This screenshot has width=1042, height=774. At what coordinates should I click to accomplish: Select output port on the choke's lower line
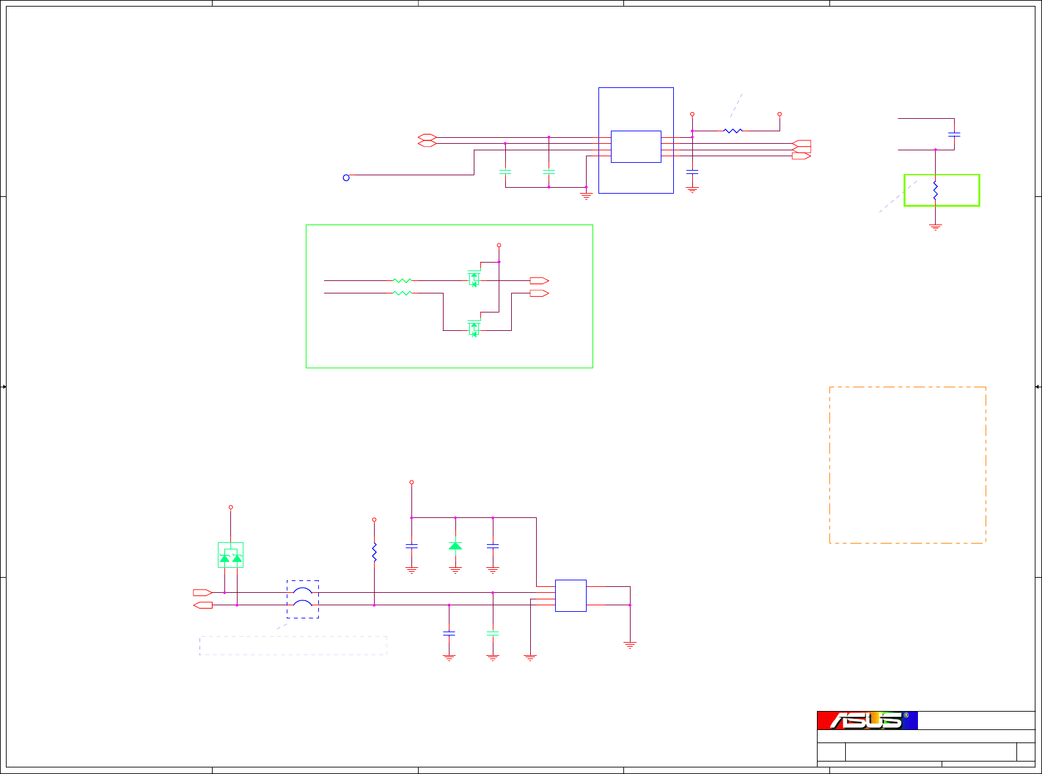point(203,605)
